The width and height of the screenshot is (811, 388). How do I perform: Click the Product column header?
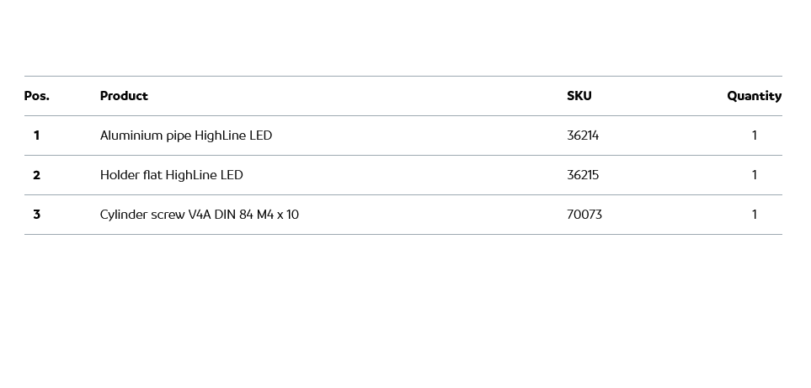124,96
